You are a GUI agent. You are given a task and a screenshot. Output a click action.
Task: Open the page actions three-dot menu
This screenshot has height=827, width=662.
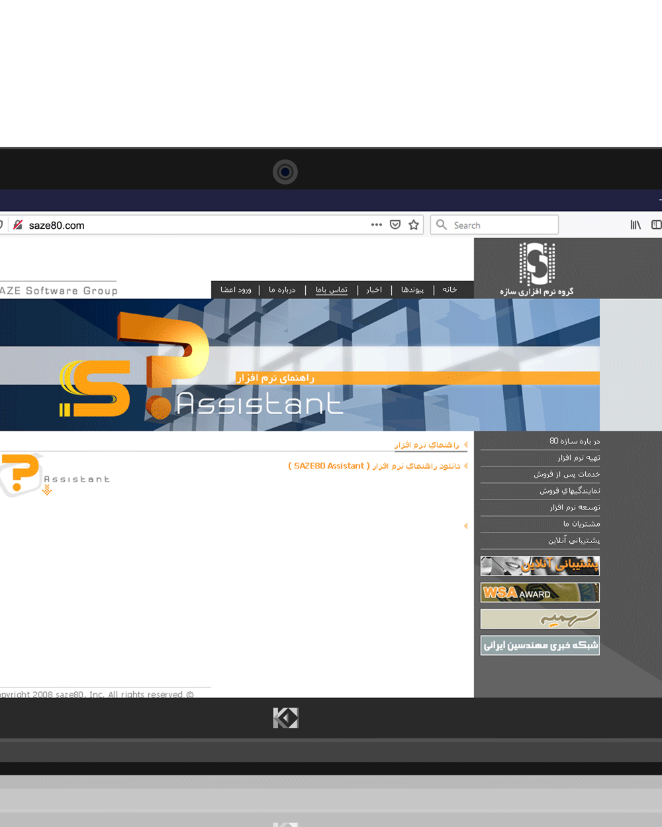point(377,225)
